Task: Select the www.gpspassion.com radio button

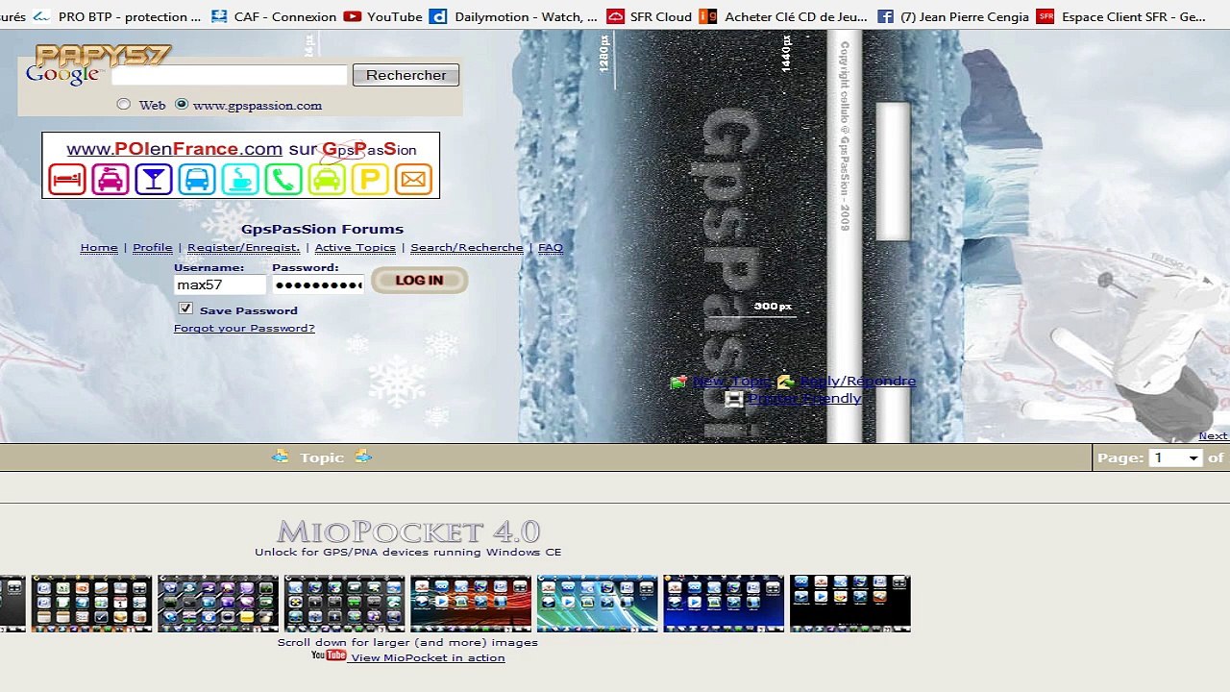Action: [x=182, y=104]
